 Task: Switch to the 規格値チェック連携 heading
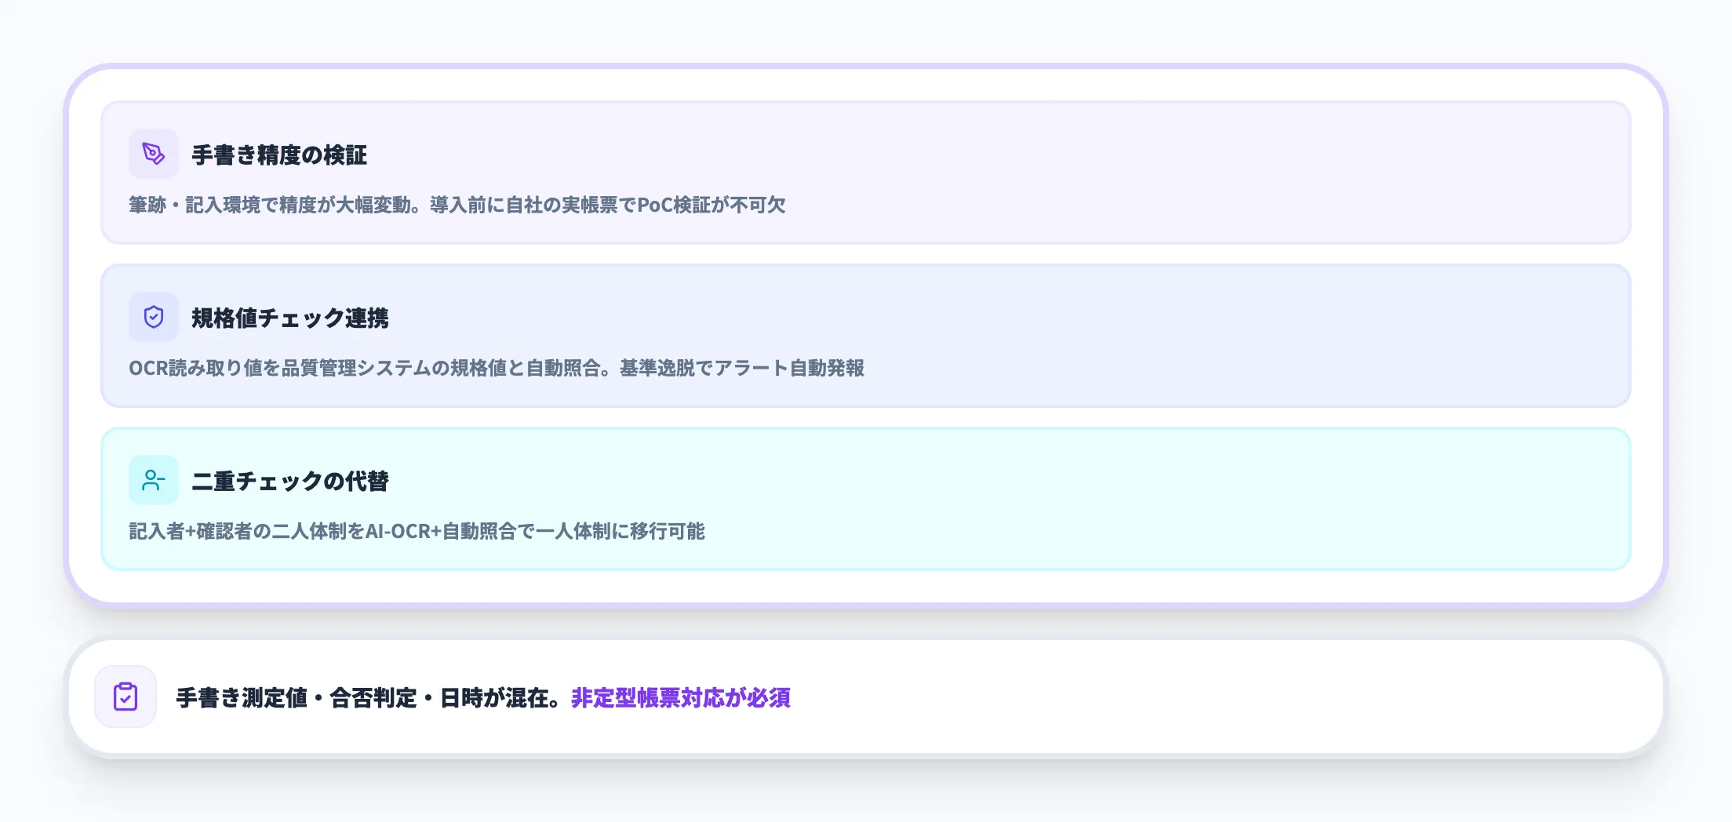(x=293, y=318)
